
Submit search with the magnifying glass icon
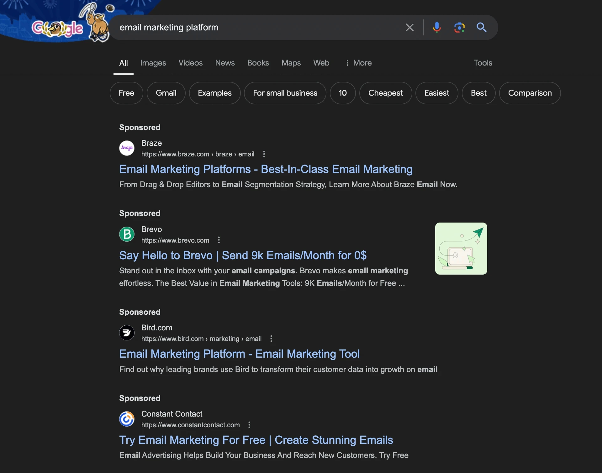482,28
